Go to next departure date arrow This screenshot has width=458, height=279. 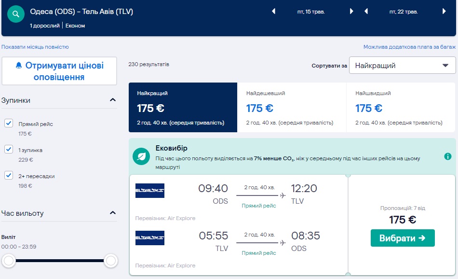[351, 12]
